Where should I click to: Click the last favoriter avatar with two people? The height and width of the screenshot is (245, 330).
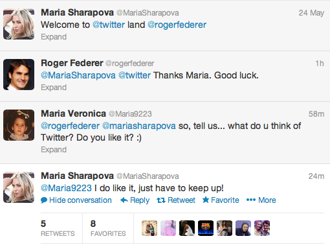tap(262, 228)
